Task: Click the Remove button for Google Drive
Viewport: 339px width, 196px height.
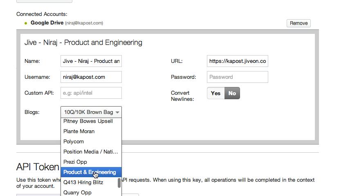Action: 299,23
